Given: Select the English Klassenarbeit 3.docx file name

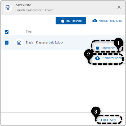Looking at the screenshot, I should tap(44, 42).
